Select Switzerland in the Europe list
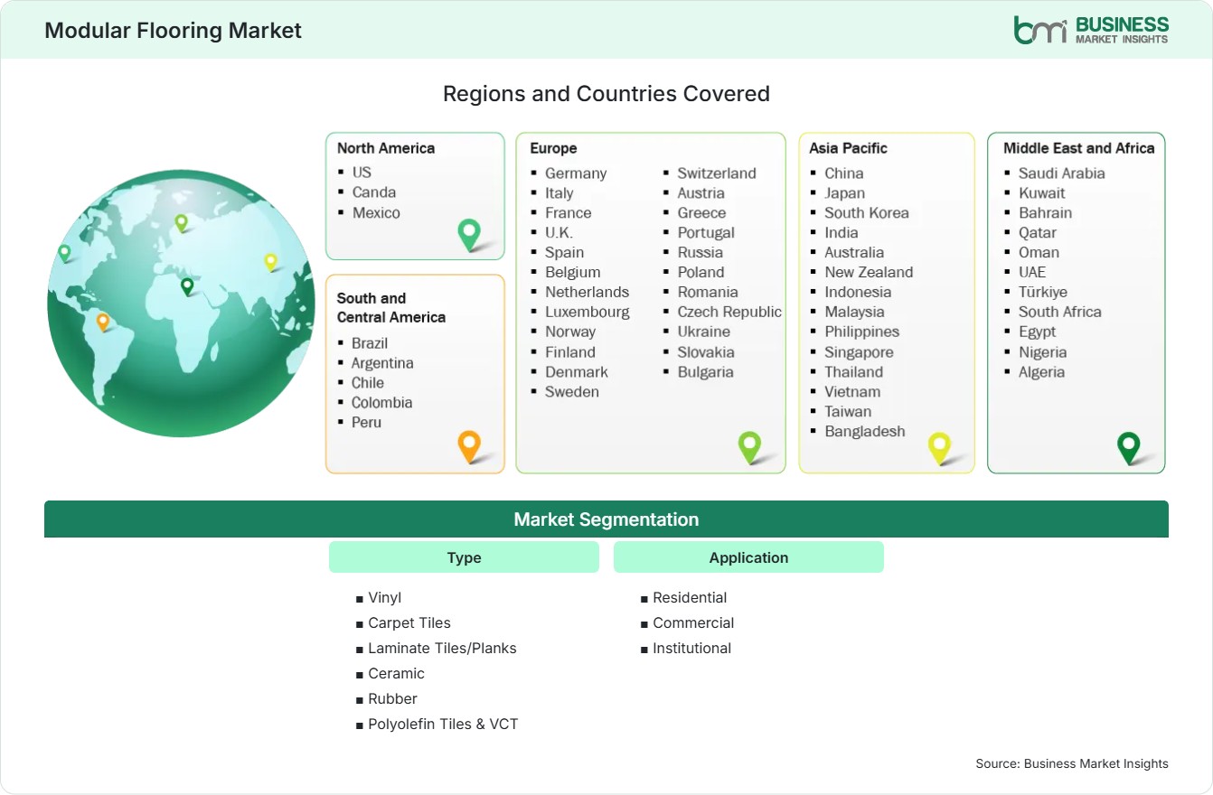 [x=717, y=173]
